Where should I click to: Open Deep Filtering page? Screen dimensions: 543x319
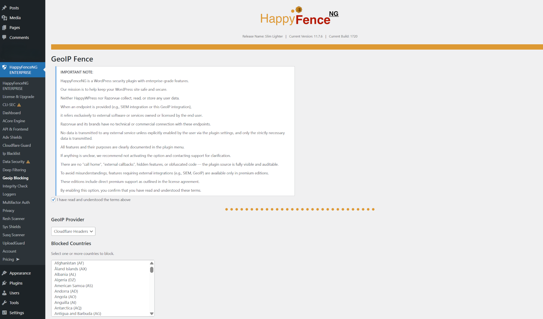14,170
